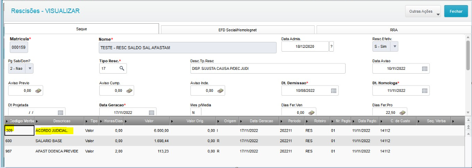Switch to the EFD Social/Homolognet tab
The image size is (472, 168).
point(238,30)
